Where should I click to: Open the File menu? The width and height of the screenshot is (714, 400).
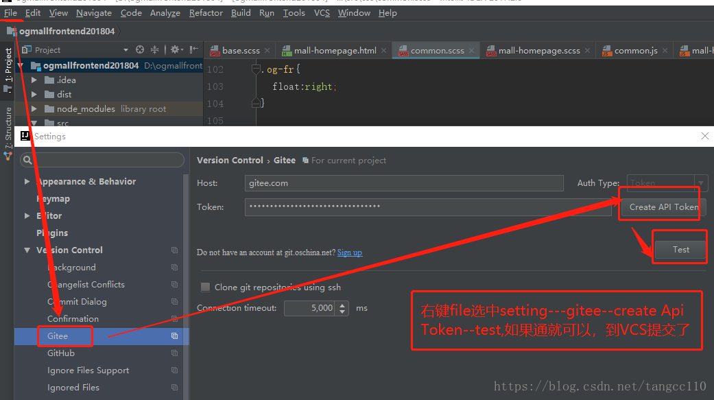click(10, 13)
